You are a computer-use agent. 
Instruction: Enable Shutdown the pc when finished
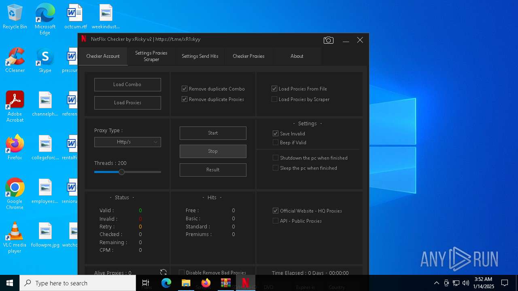coord(276,158)
